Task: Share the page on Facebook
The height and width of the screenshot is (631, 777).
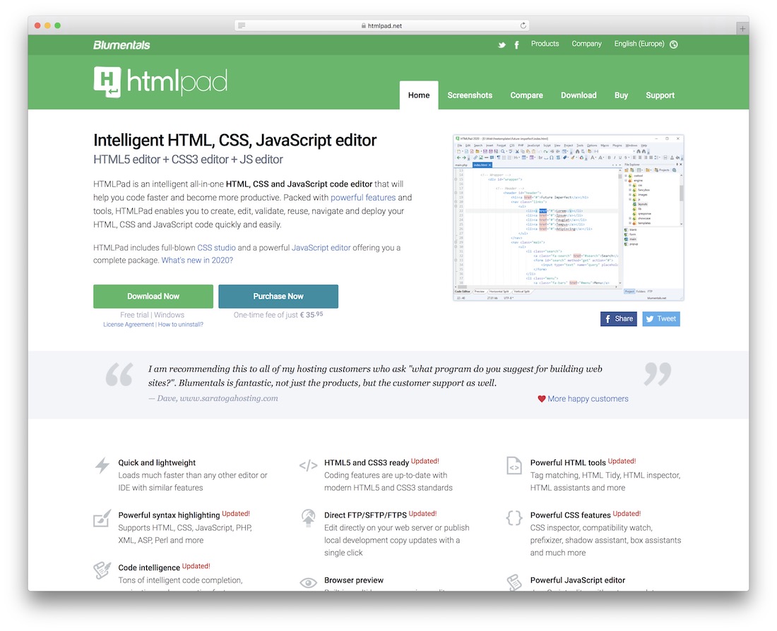Action: click(619, 319)
